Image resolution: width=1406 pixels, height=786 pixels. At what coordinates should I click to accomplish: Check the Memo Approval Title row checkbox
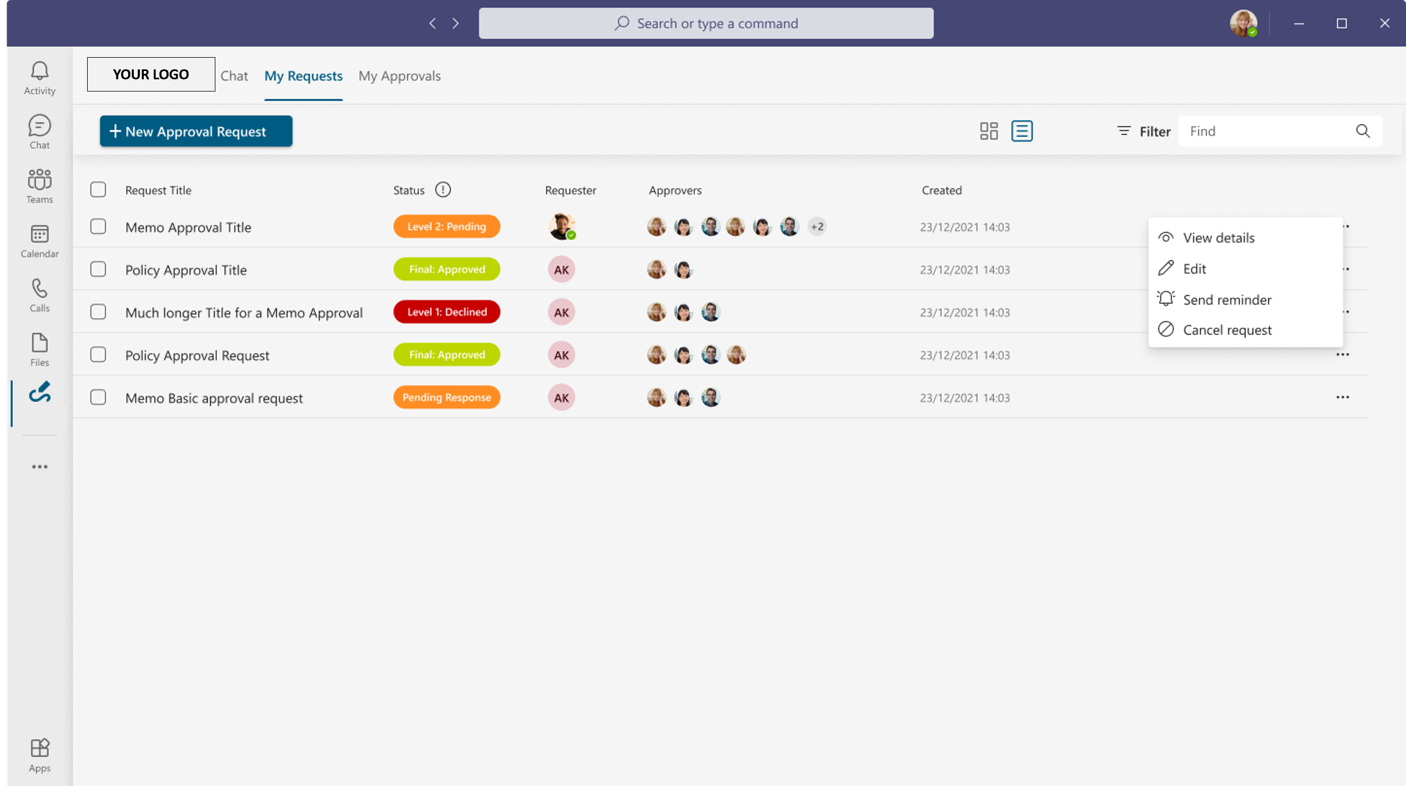(98, 226)
